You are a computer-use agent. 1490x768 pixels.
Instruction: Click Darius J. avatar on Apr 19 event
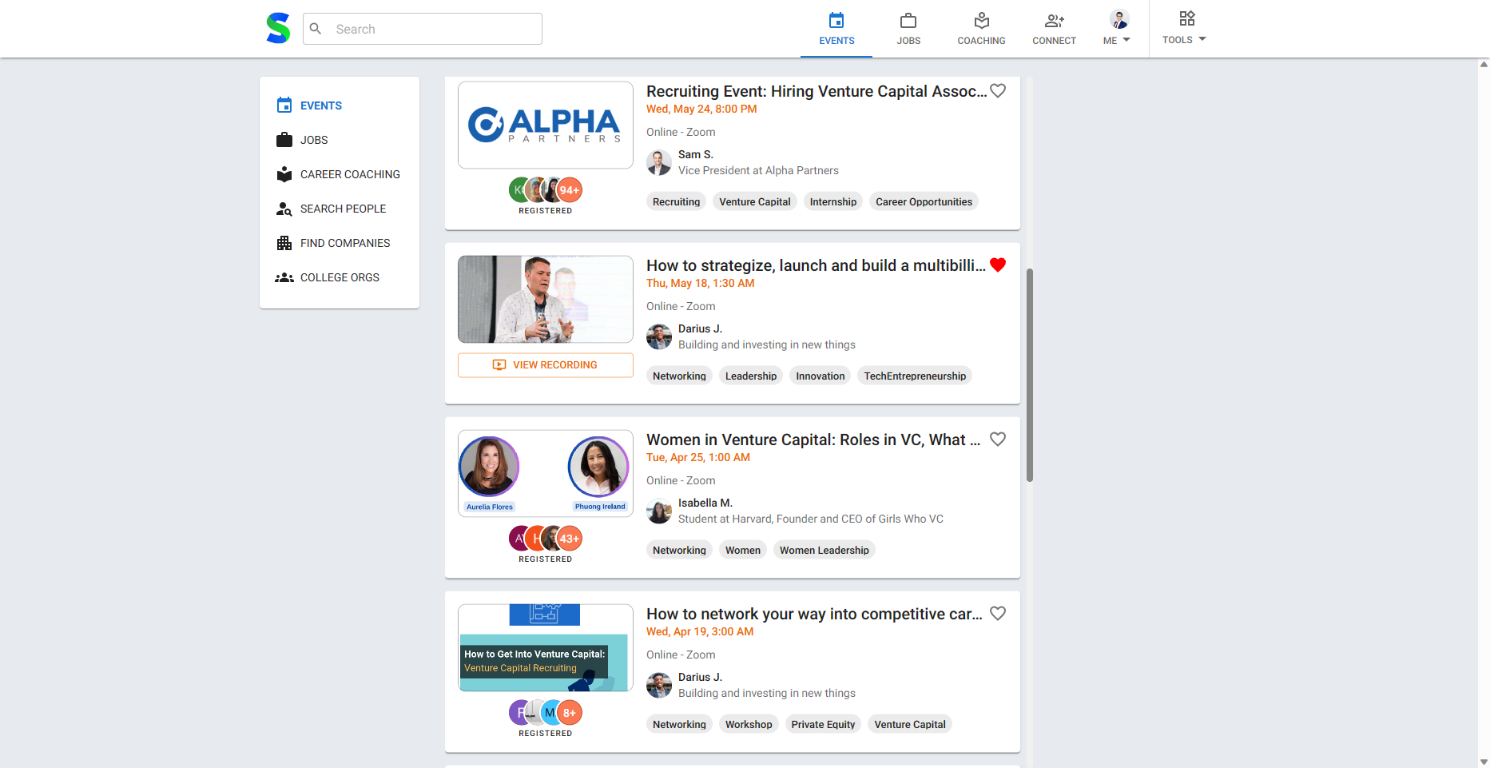659,685
